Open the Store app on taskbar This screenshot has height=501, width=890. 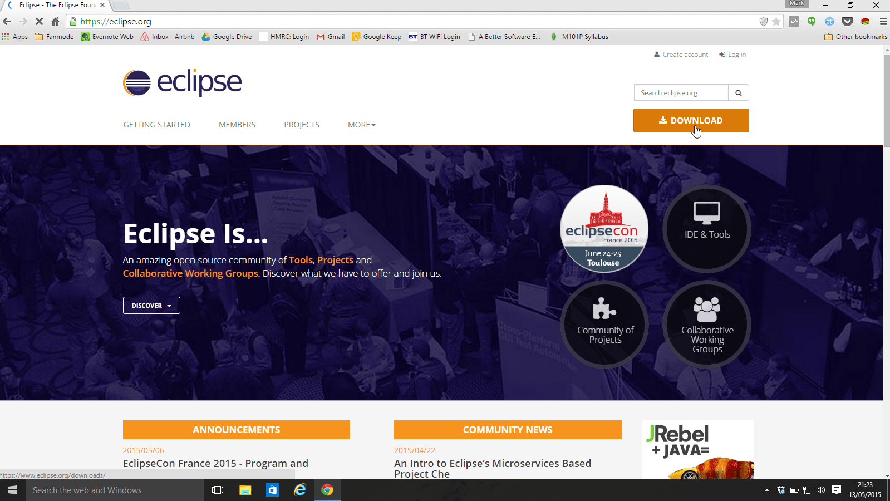pos(272,490)
